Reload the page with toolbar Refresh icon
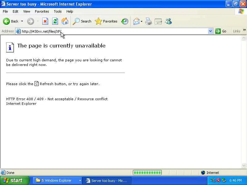The width and height of the screenshot is (247, 185). click(55, 21)
